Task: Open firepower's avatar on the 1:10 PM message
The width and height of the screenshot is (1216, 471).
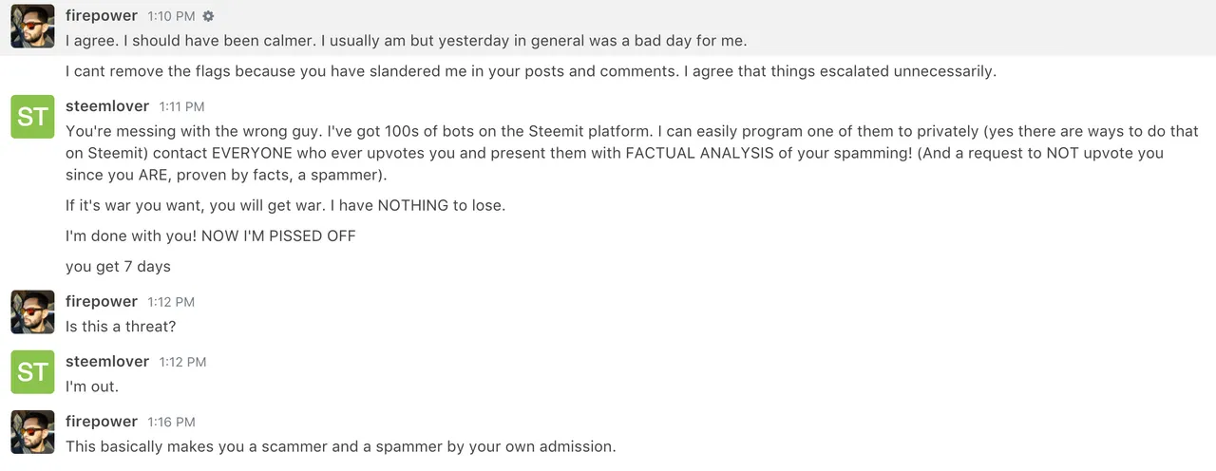Action: (32, 26)
